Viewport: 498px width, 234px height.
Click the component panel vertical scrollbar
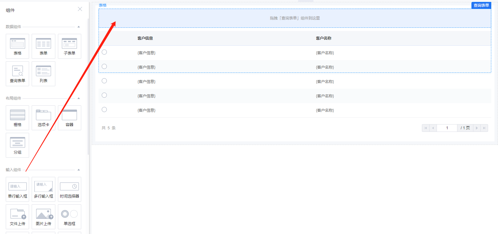pos(88,86)
